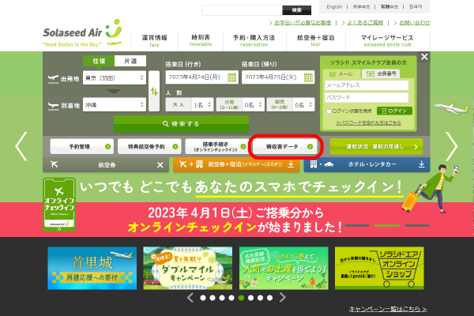Select the first white carousel dot
474x316 pixels.
tap(203, 298)
